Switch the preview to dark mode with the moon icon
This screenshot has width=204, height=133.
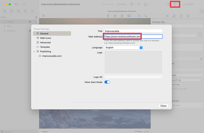146,16
